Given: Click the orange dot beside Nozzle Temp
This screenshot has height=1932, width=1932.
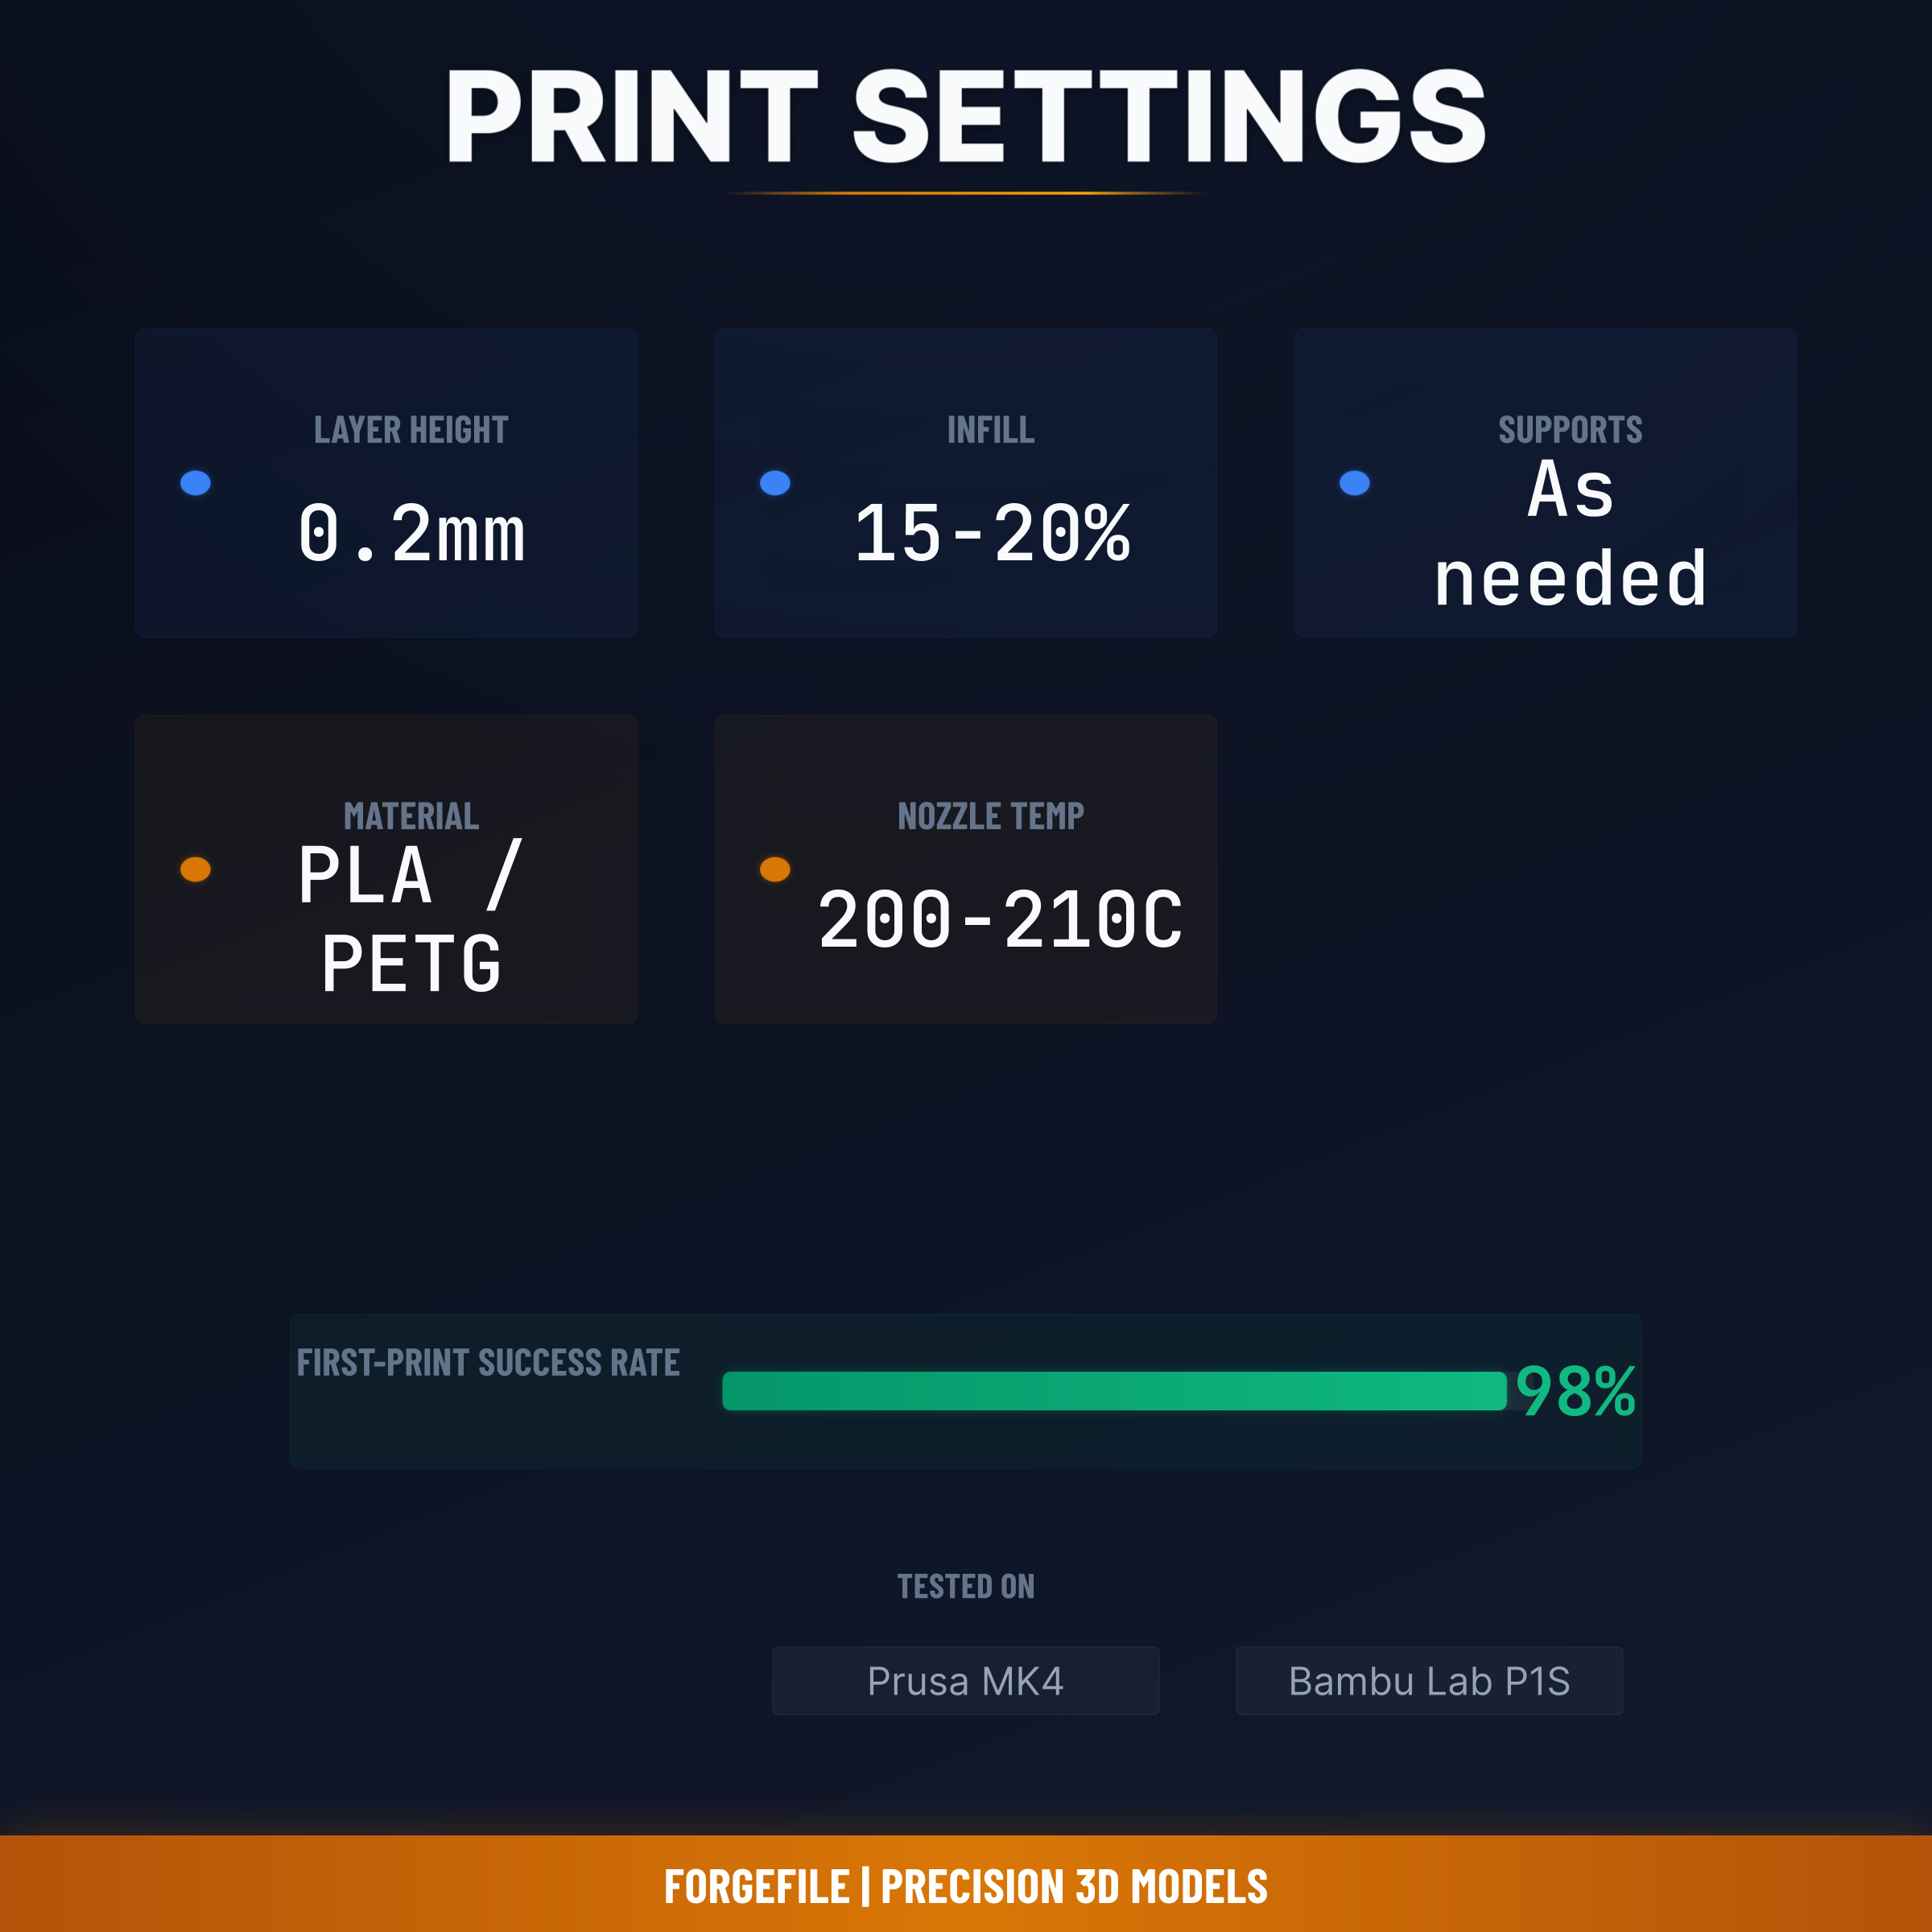Looking at the screenshot, I should click(x=775, y=869).
